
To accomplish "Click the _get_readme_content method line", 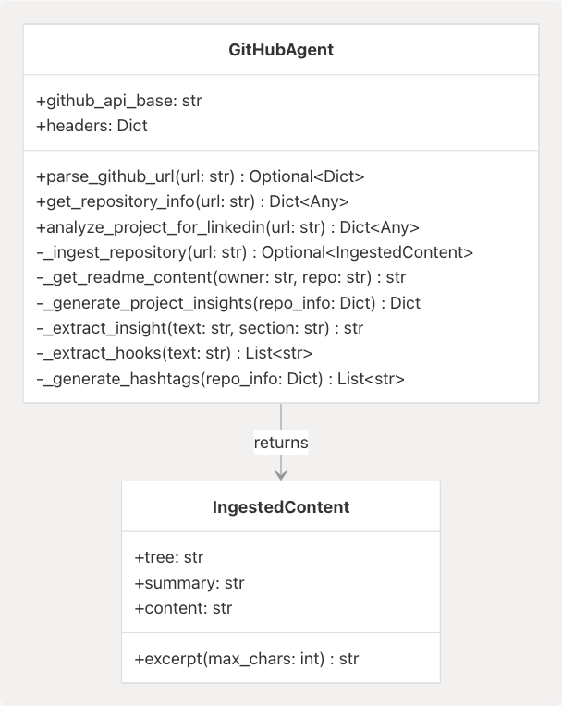I will [x=221, y=277].
